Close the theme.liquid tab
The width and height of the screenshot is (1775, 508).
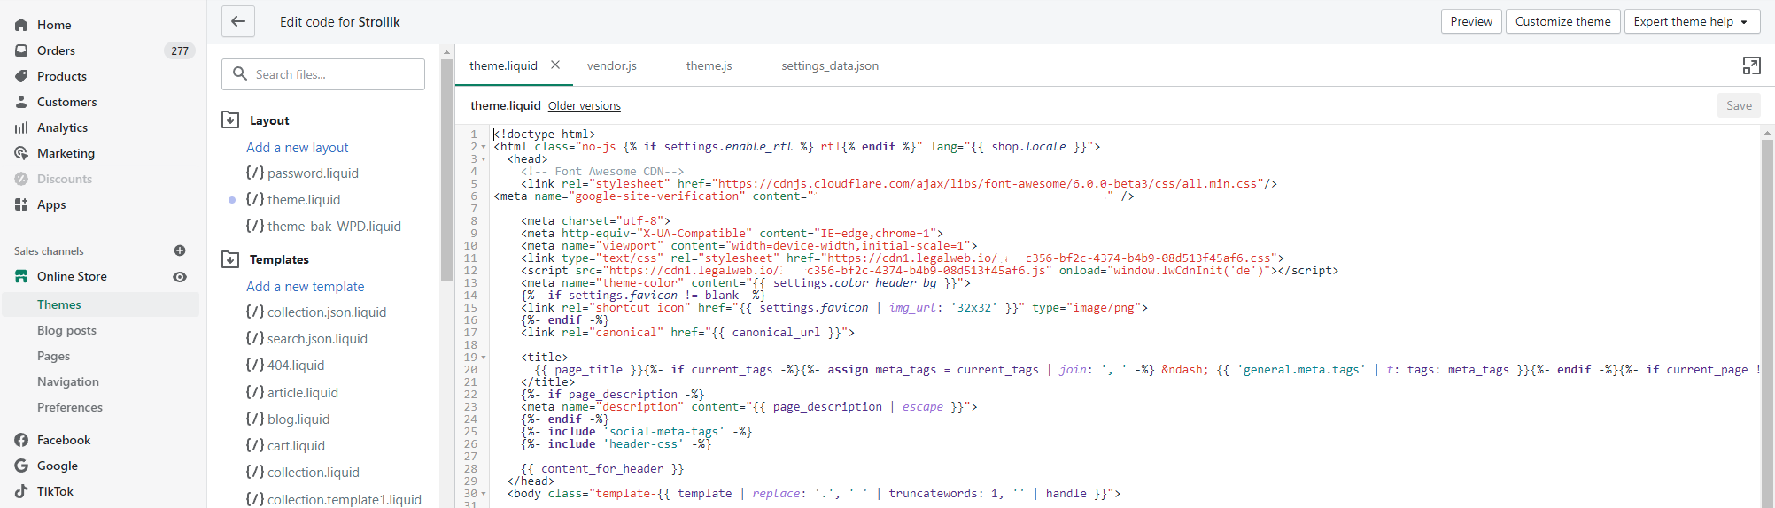[555, 65]
